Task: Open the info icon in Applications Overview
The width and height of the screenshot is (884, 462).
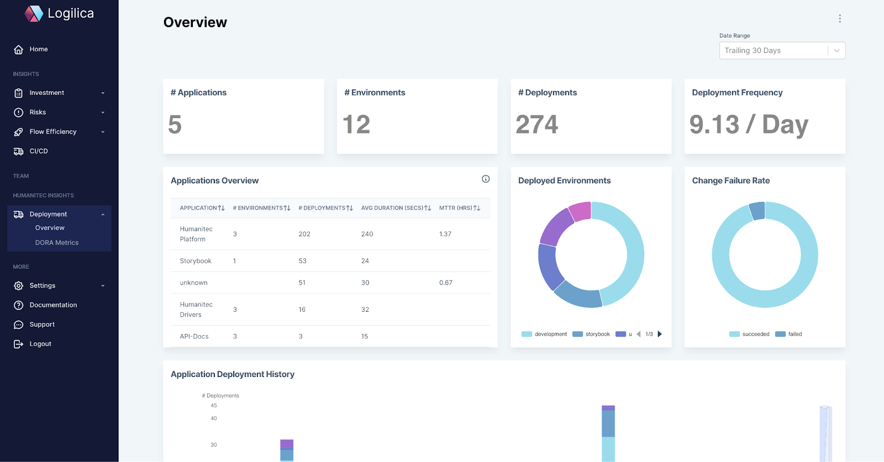Action: [486, 179]
